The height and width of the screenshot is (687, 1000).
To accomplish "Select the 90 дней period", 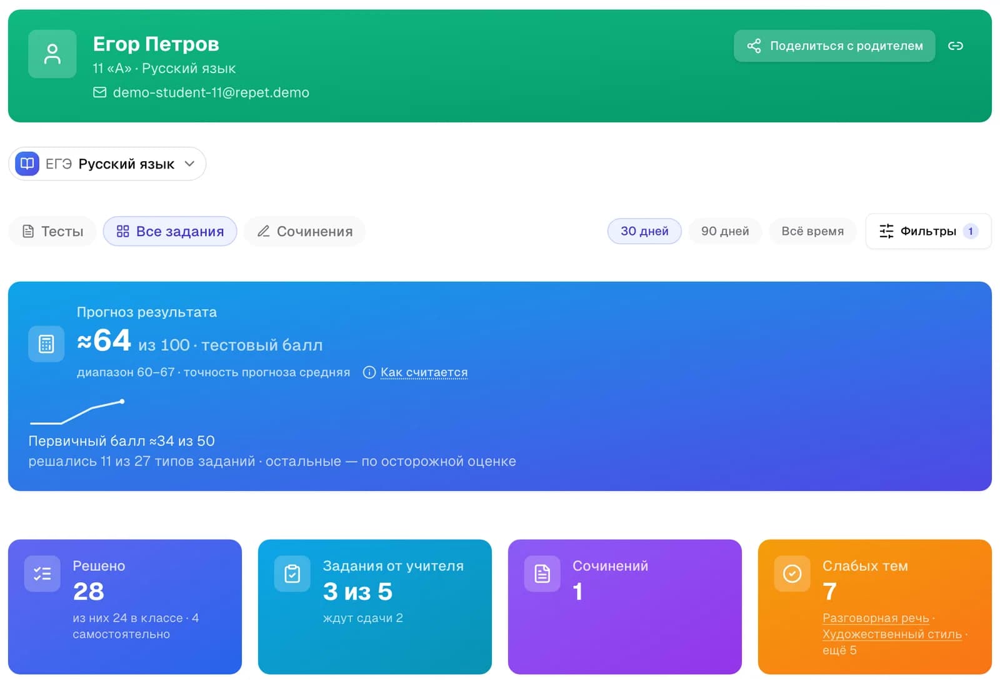I will (725, 231).
